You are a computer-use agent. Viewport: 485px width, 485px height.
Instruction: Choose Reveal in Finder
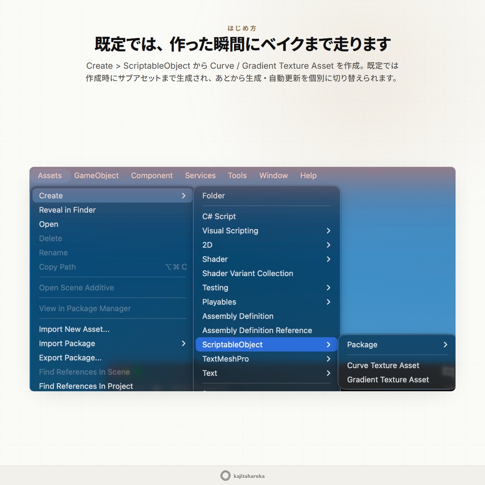[x=113, y=210]
